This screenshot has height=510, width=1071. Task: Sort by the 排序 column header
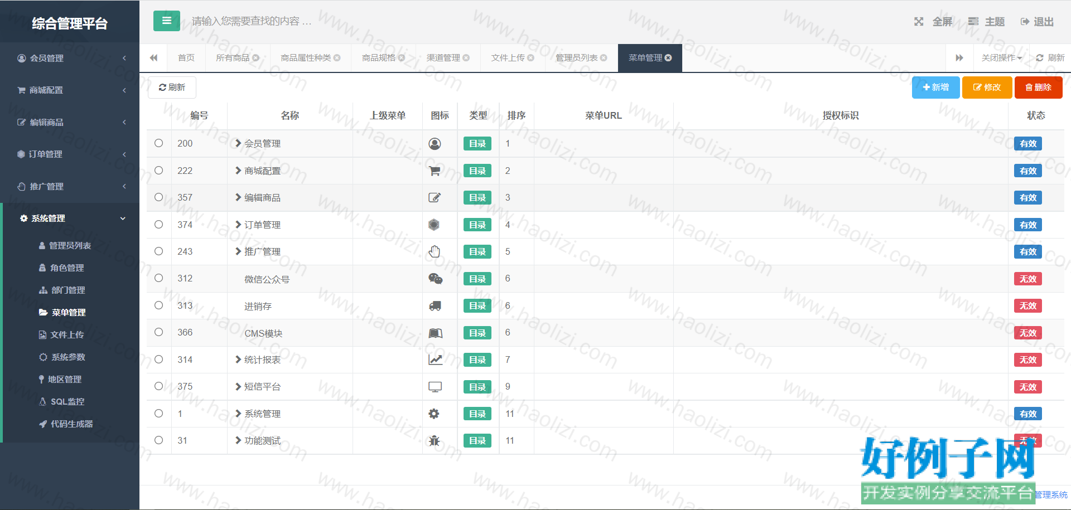pyautogui.click(x=517, y=115)
